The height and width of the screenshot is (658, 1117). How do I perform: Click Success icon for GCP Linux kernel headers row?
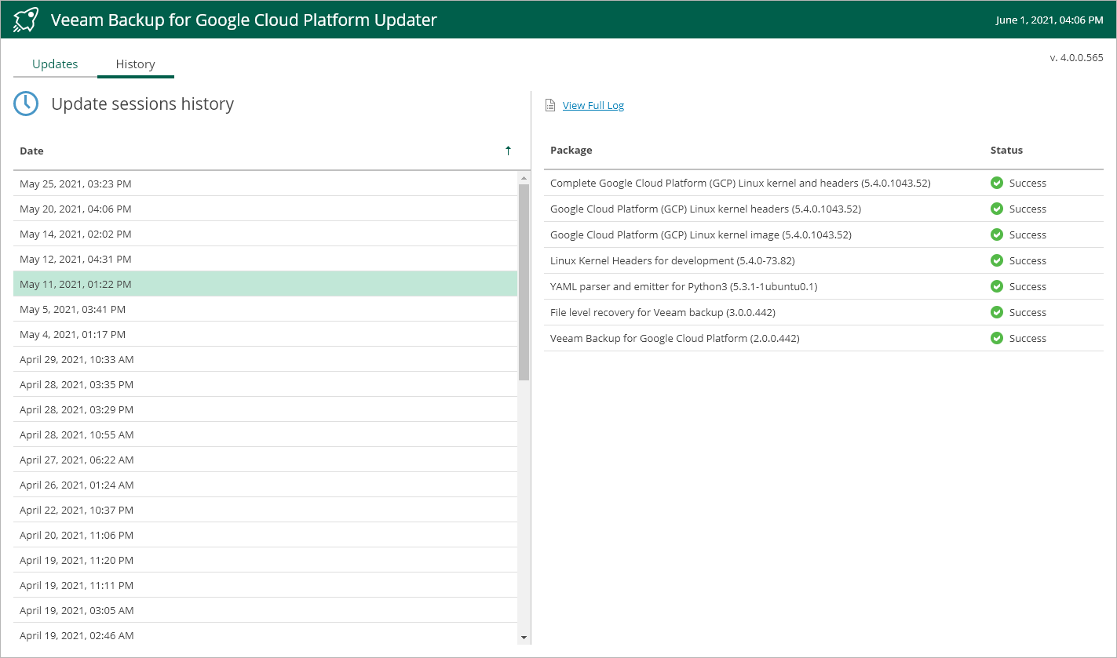(x=997, y=209)
